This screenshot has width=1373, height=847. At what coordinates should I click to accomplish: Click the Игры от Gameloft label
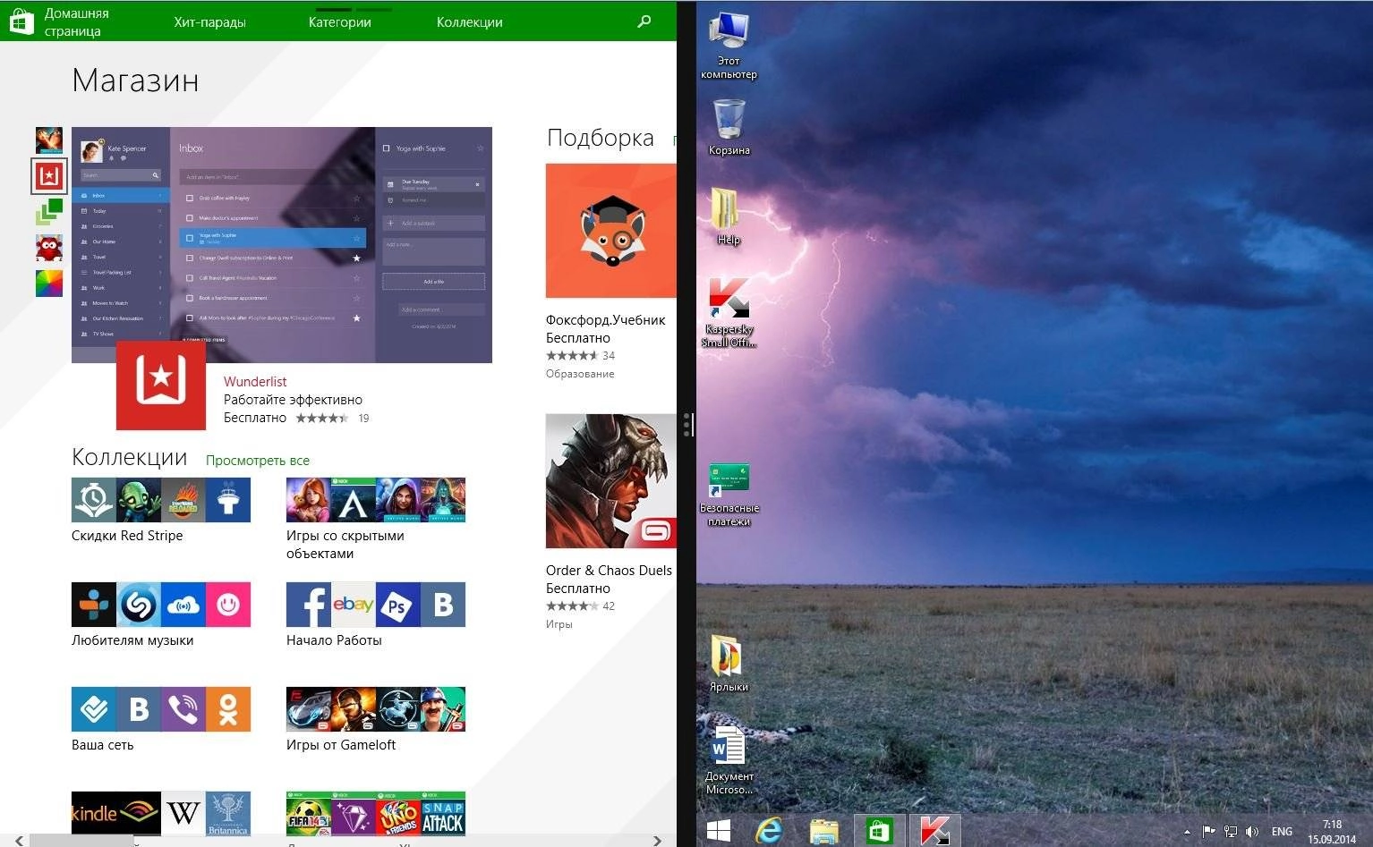(x=341, y=745)
